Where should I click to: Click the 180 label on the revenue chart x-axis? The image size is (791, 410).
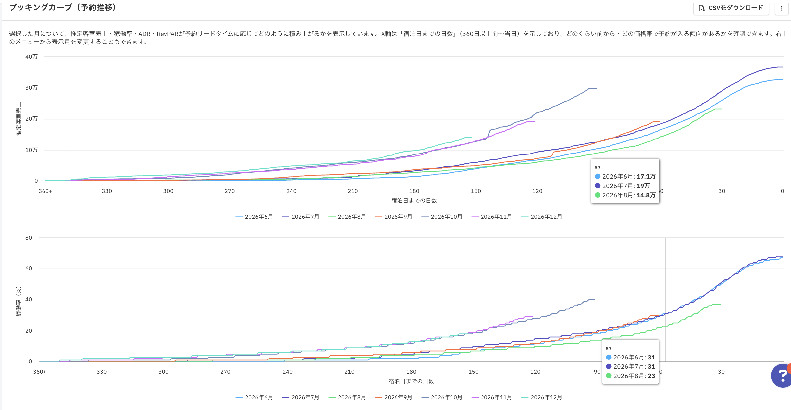click(x=414, y=191)
